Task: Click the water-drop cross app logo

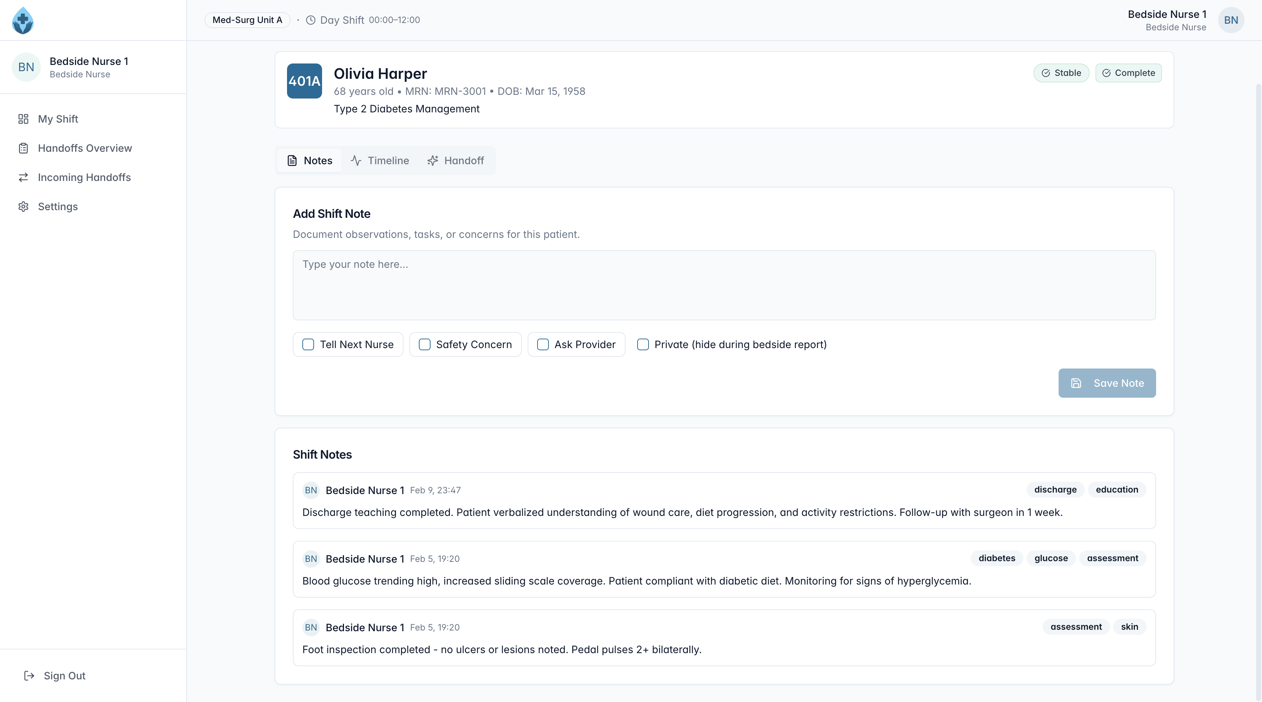Action: (x=23, y=20)
